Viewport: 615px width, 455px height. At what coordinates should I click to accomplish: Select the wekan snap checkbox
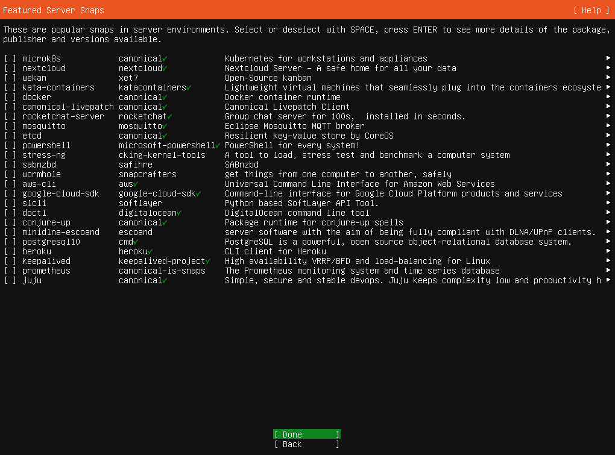[x=10, y=78]
